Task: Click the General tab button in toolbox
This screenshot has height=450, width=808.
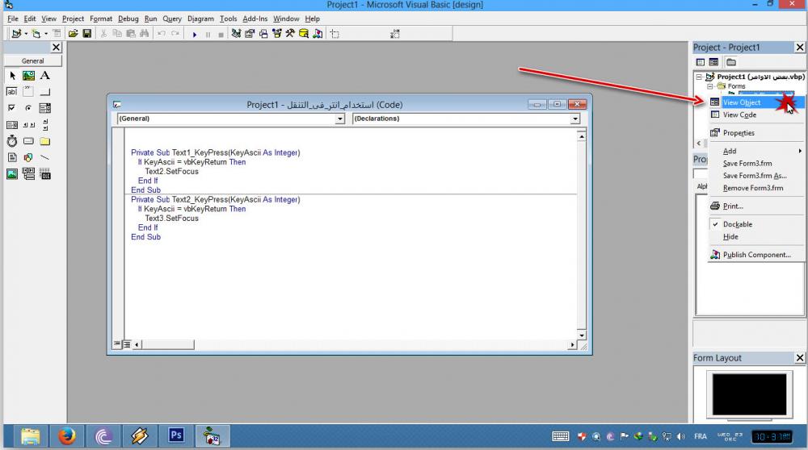Action: pos(33,60)
